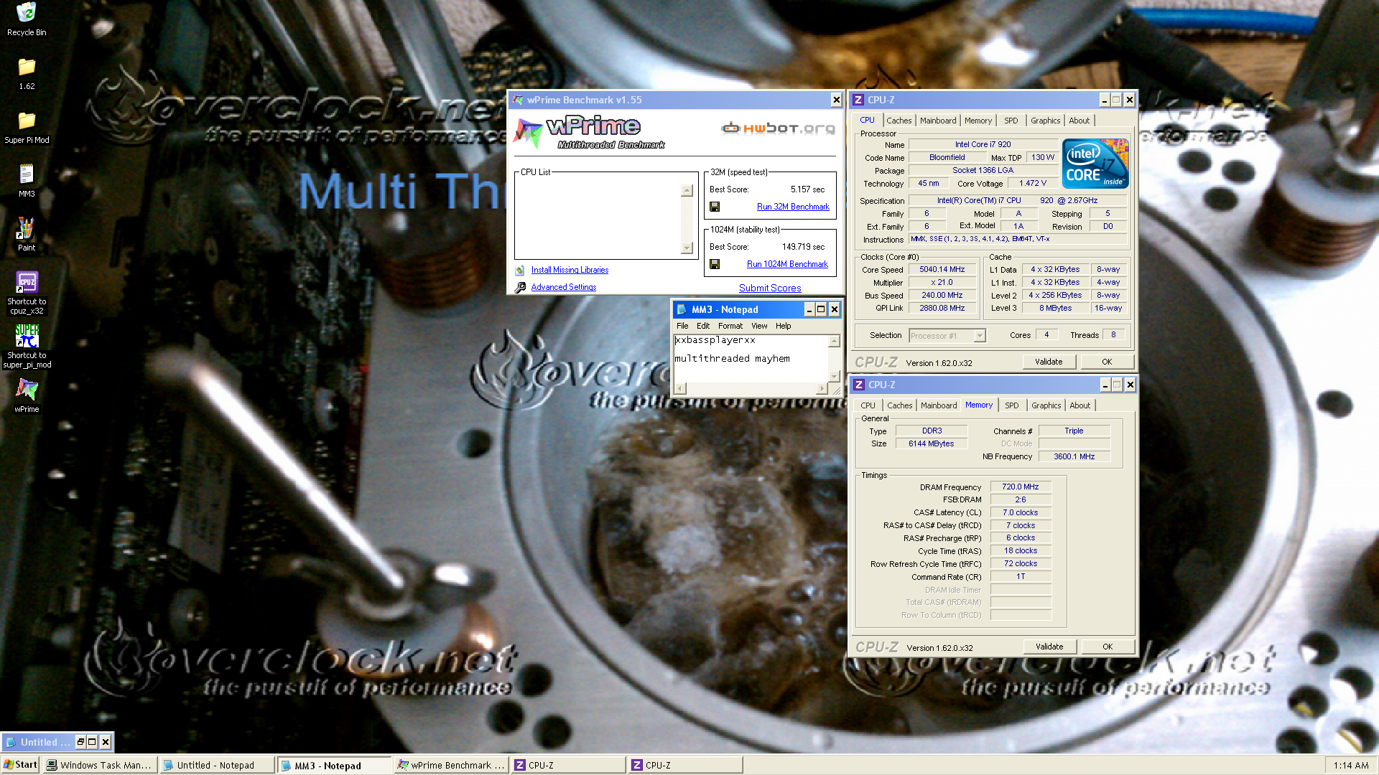Switch to CPU tab in bottom CPU-Z

tap(868, 405)
